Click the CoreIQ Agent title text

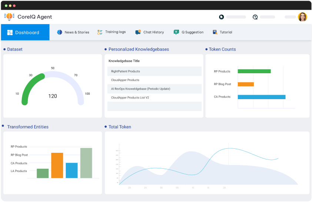coord(34,17)
